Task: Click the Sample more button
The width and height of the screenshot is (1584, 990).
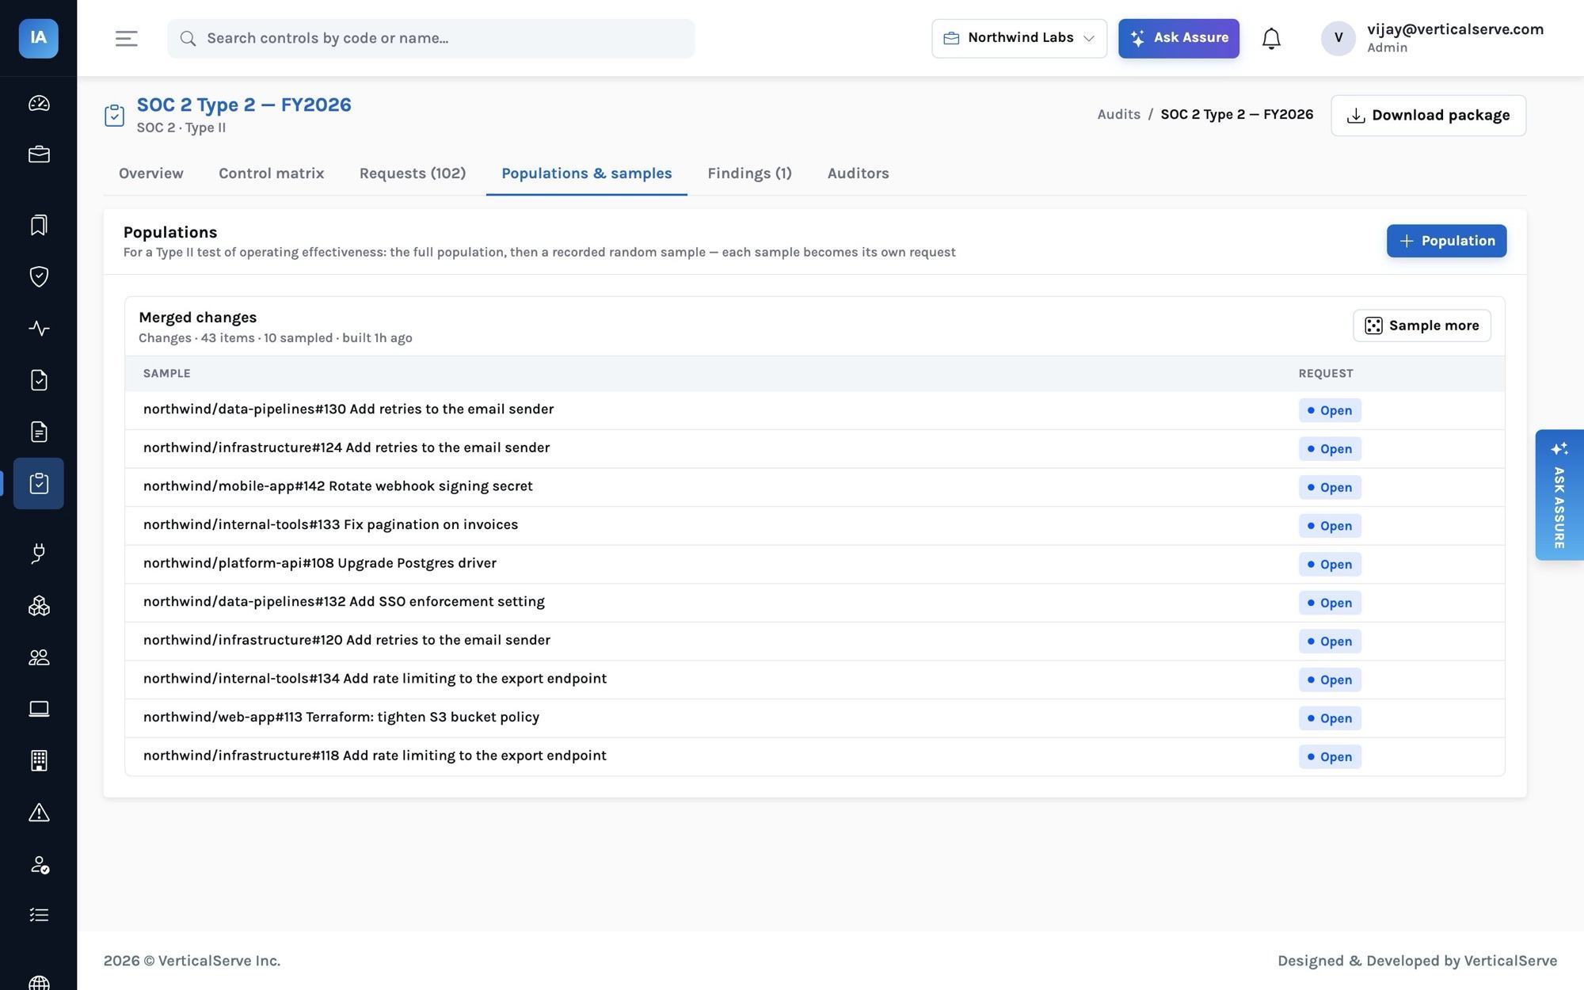Action: coord(1422,326)
